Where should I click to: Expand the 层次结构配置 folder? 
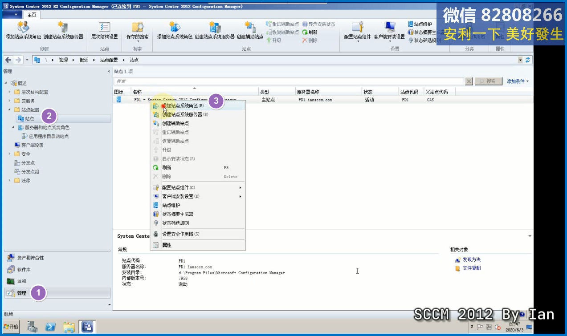pyautogui.click(x=9, y=92)
